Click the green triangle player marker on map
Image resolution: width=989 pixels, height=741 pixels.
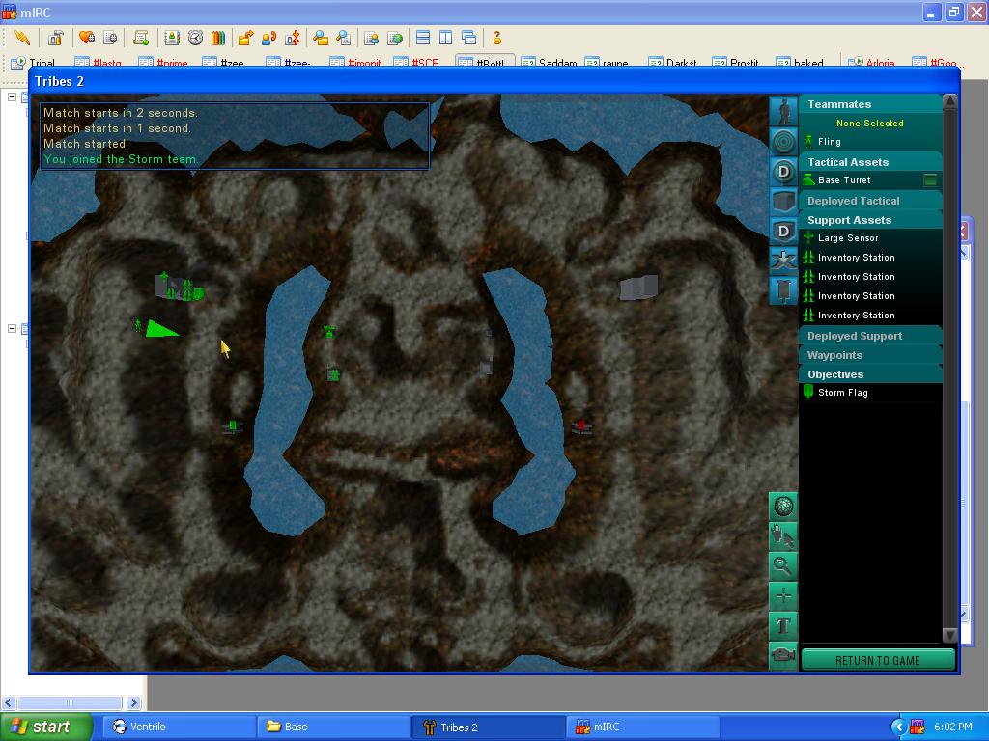click(160, 329)
